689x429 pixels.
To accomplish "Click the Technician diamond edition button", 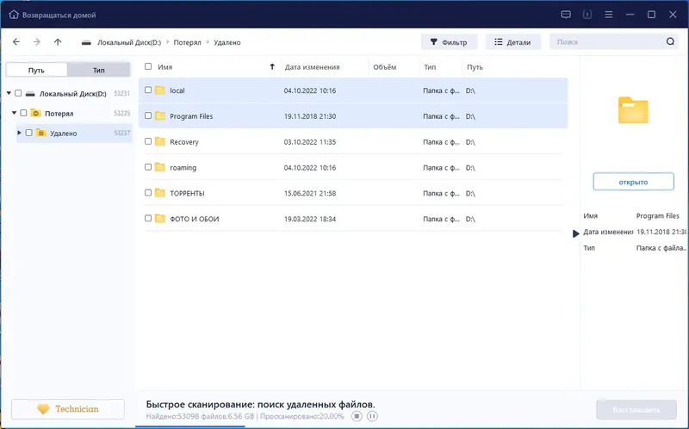I will (x=68, y=409).
